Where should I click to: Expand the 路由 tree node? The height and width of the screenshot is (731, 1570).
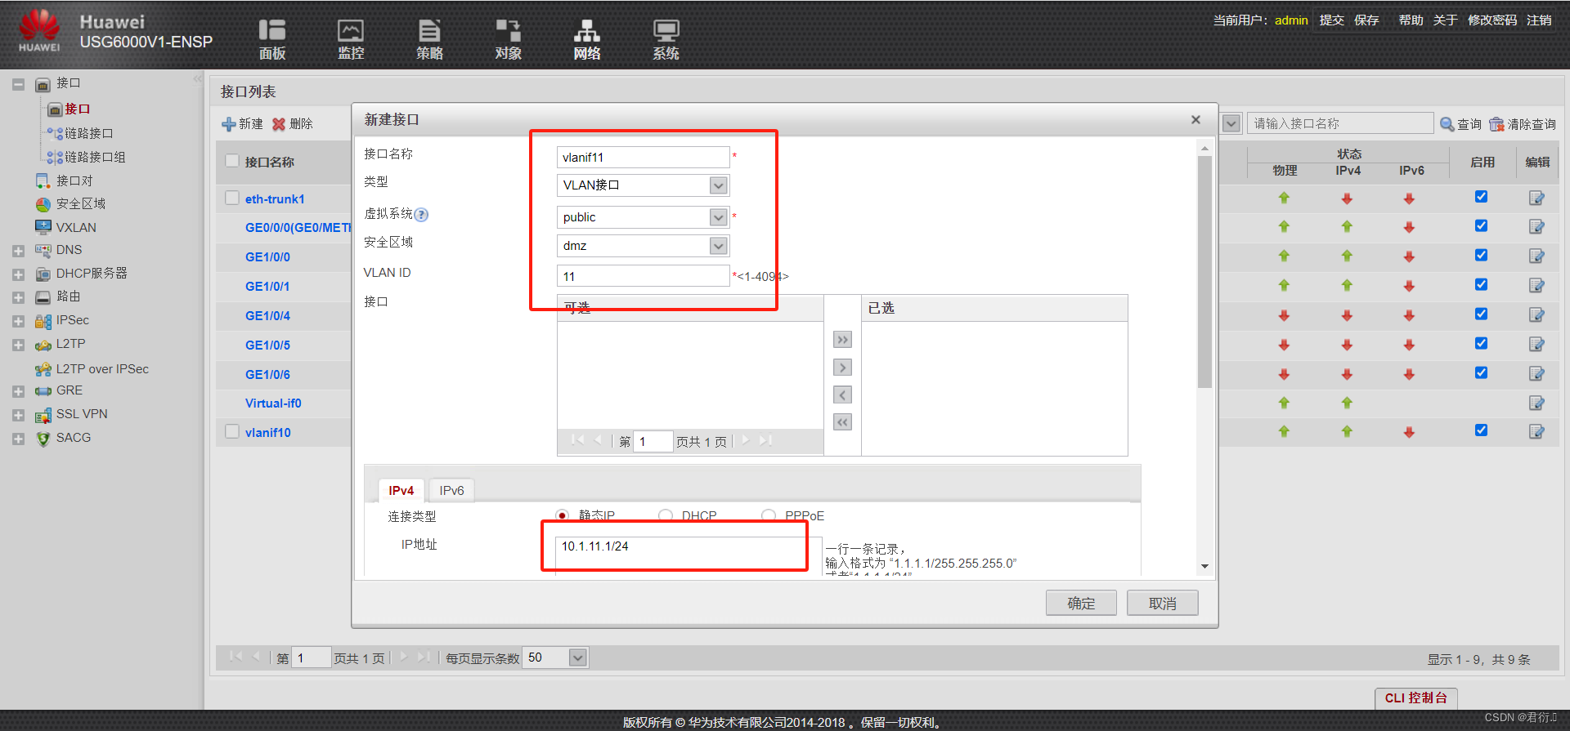(18, 297)
